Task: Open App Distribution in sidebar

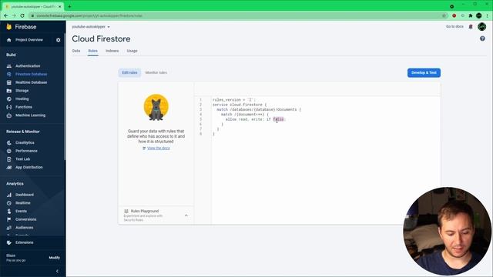Action: click(29, 168)
